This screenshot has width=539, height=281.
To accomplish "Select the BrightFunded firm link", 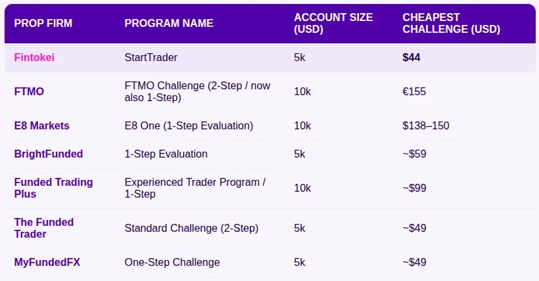I will coord(49,154).
